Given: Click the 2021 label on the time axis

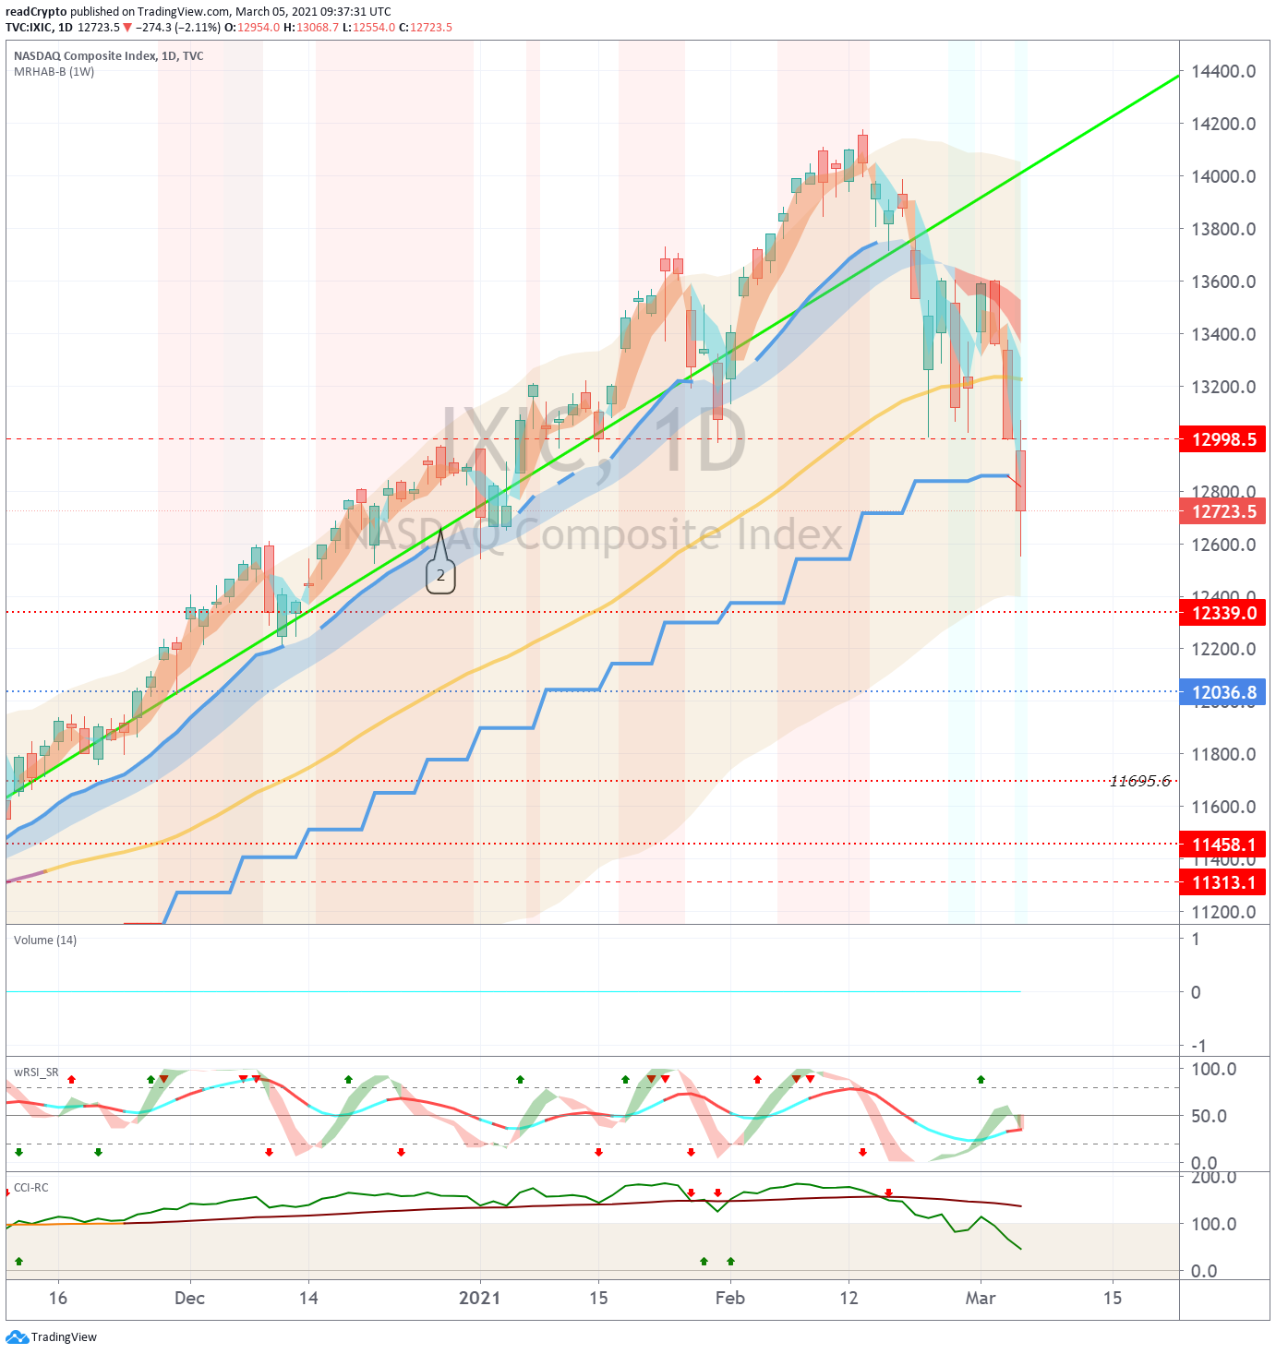Looking at the screenshot, I should (480, 1299).
